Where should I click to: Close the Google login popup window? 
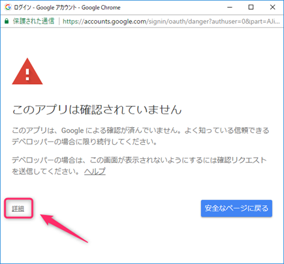(x=272, y=7)
